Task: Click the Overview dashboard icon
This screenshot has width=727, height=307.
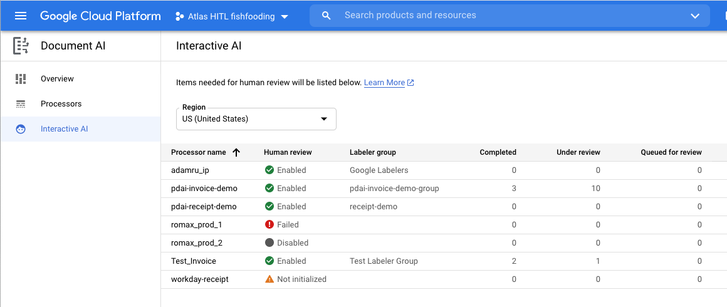Action: tap(21, 79)
